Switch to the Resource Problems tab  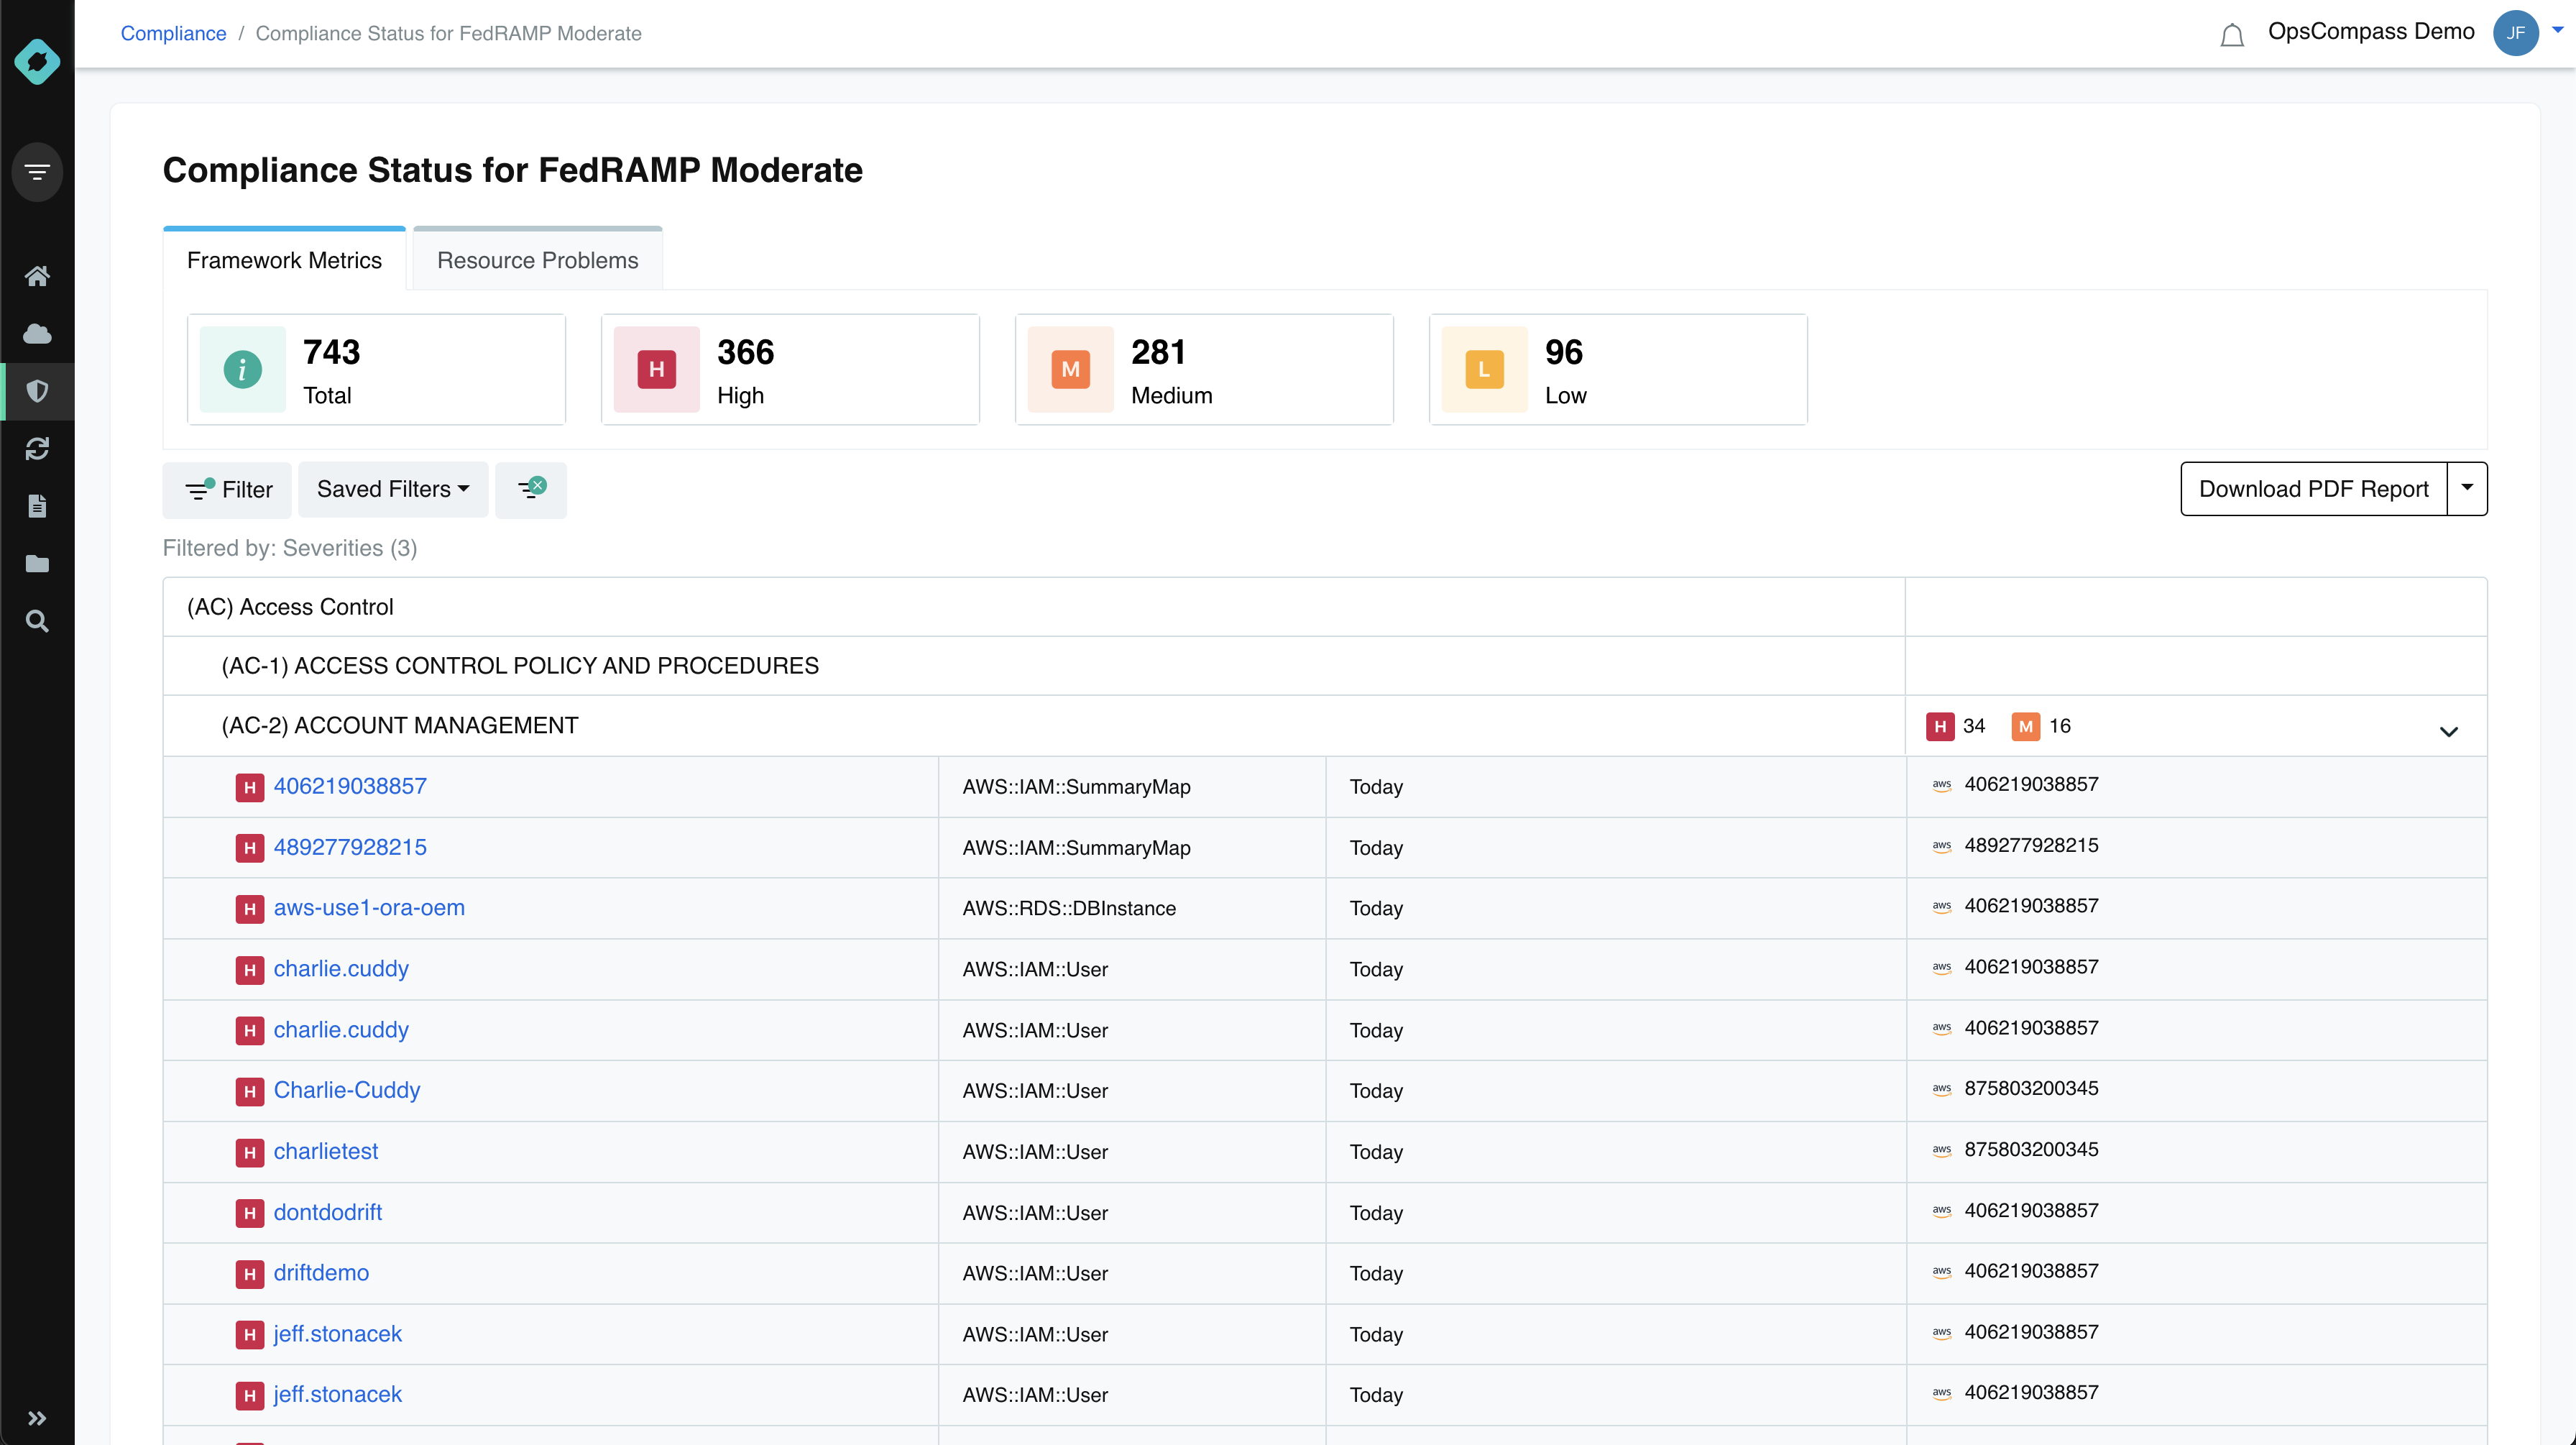pyautogui.click(x=537, y=260)
